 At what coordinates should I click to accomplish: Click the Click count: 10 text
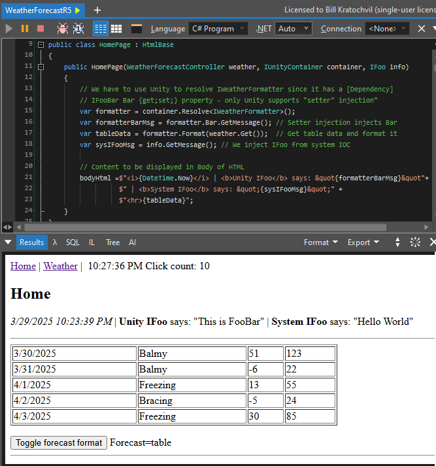coord(177,266)
